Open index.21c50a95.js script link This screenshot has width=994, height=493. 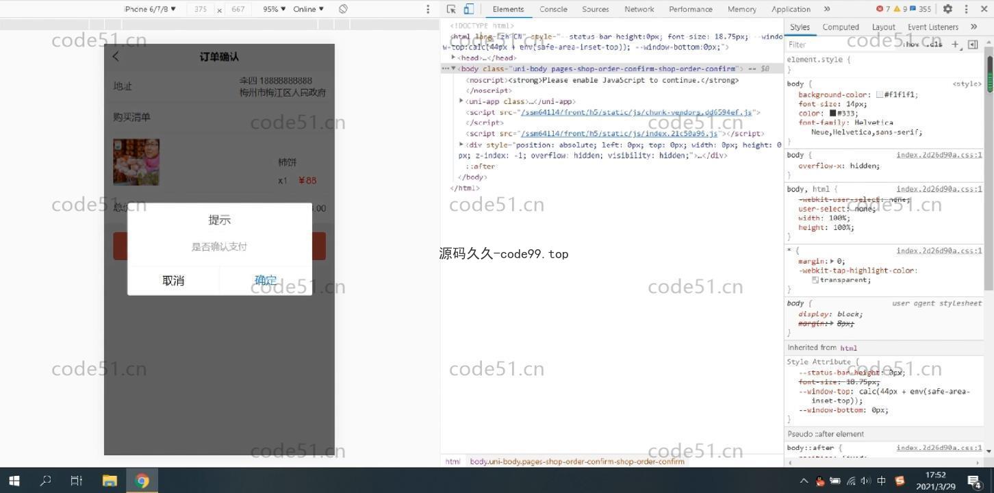coord(619,134)
